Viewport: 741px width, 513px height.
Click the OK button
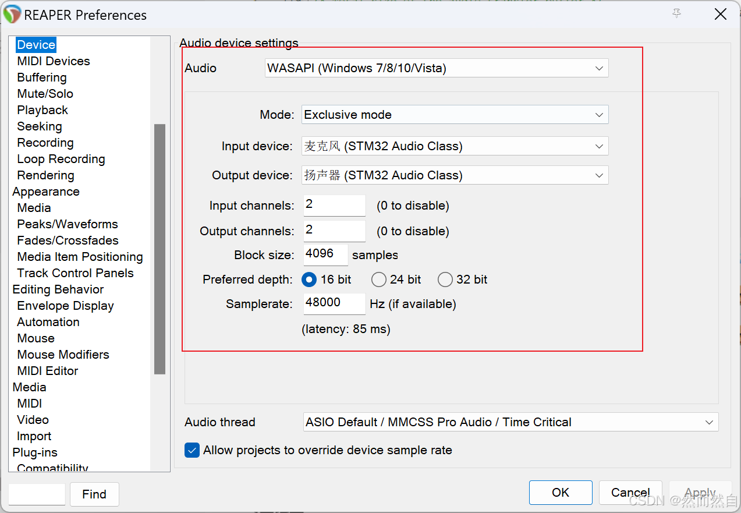(x=561, y=493)
